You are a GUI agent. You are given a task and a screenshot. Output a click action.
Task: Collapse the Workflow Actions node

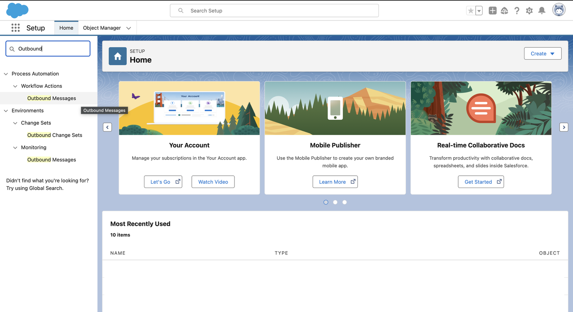[x=15, y=86]
